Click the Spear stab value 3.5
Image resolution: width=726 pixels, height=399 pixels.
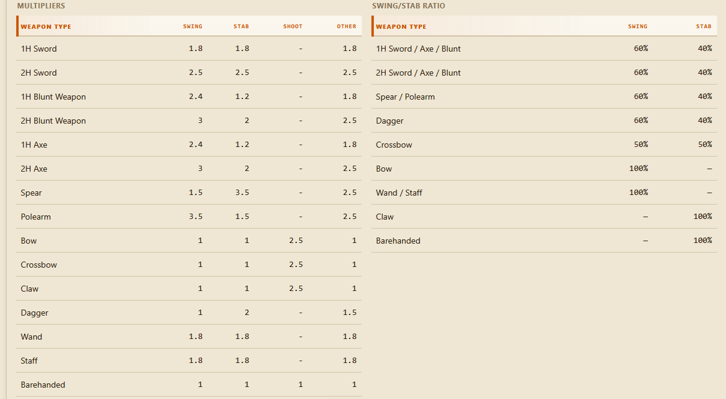pos(242,193)
